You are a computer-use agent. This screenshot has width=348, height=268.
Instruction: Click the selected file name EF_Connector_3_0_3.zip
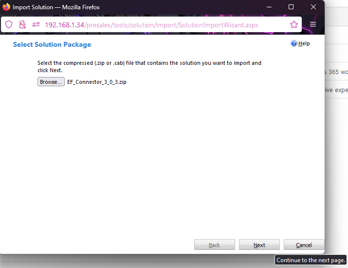pos(97,82)
